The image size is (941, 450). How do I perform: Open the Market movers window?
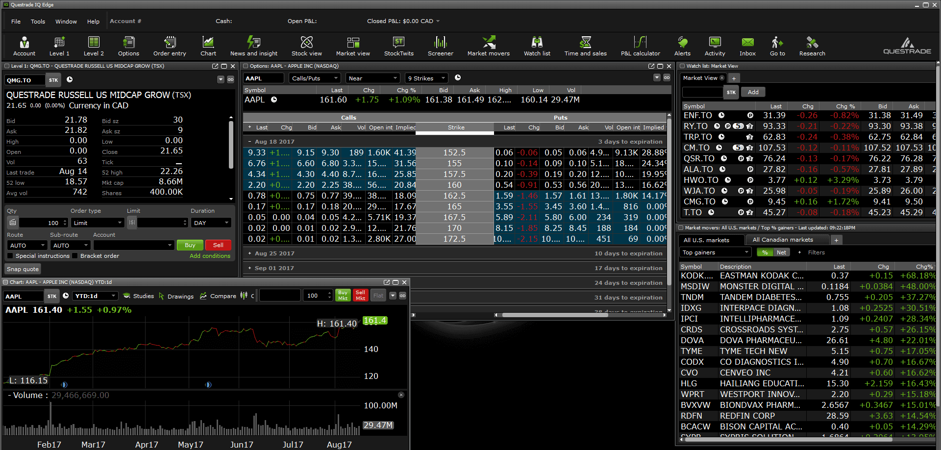[x=488, y=46]
